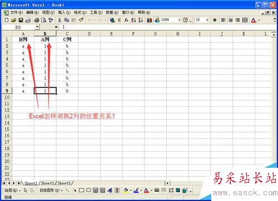This screenshot has width=278, height=201.
Task: Open the Draw menu in drawing toolbar
Action: [12, 190]
